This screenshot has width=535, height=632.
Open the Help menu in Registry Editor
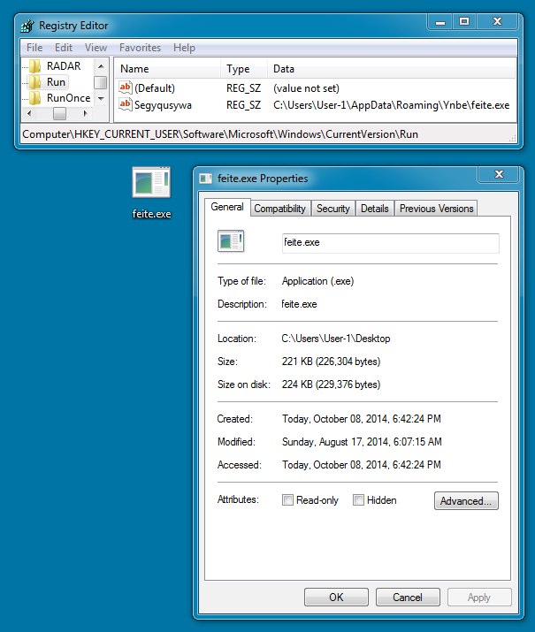(x=184, y=48)
